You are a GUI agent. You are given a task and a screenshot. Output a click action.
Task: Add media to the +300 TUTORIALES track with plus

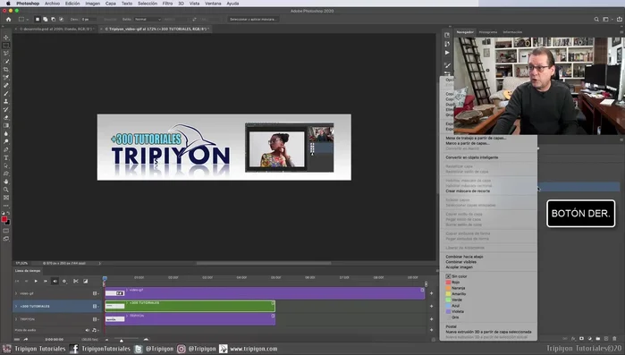pyautogui.click(x=431, y=306)
